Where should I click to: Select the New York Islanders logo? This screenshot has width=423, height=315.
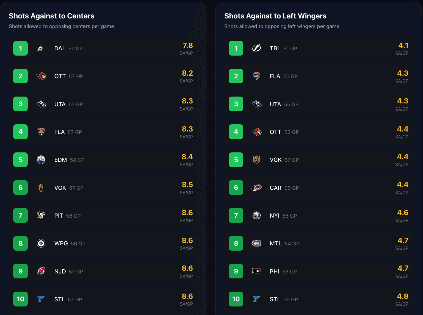256,215
